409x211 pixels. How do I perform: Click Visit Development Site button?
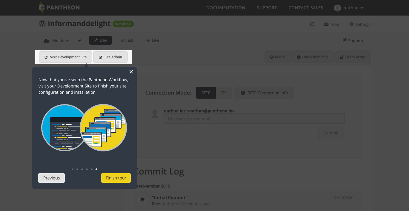[x=65, y=57]
